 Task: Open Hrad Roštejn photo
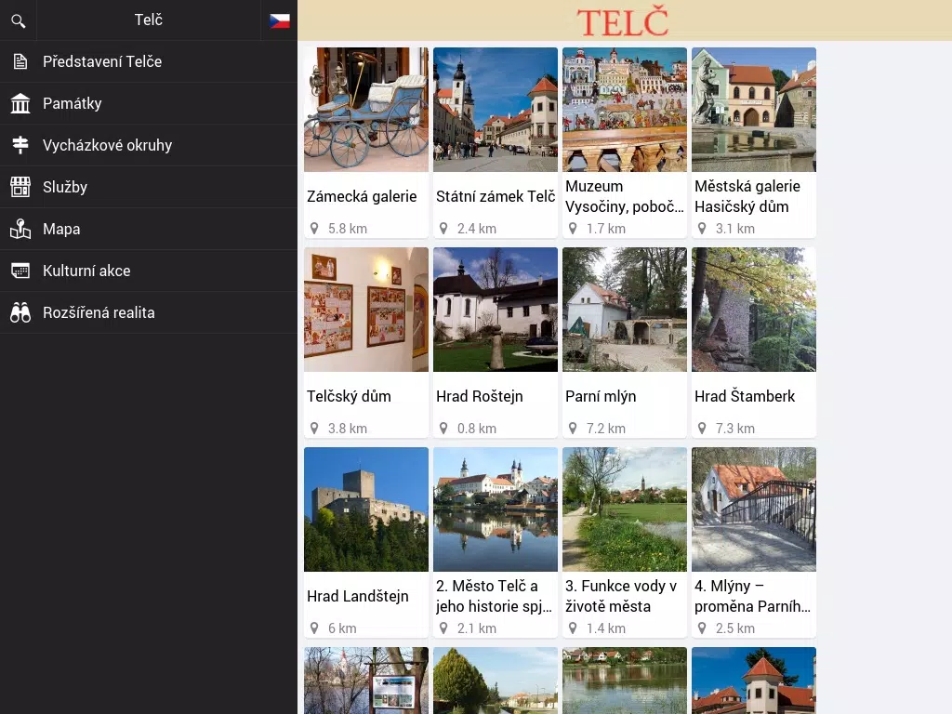coord(496,309)
